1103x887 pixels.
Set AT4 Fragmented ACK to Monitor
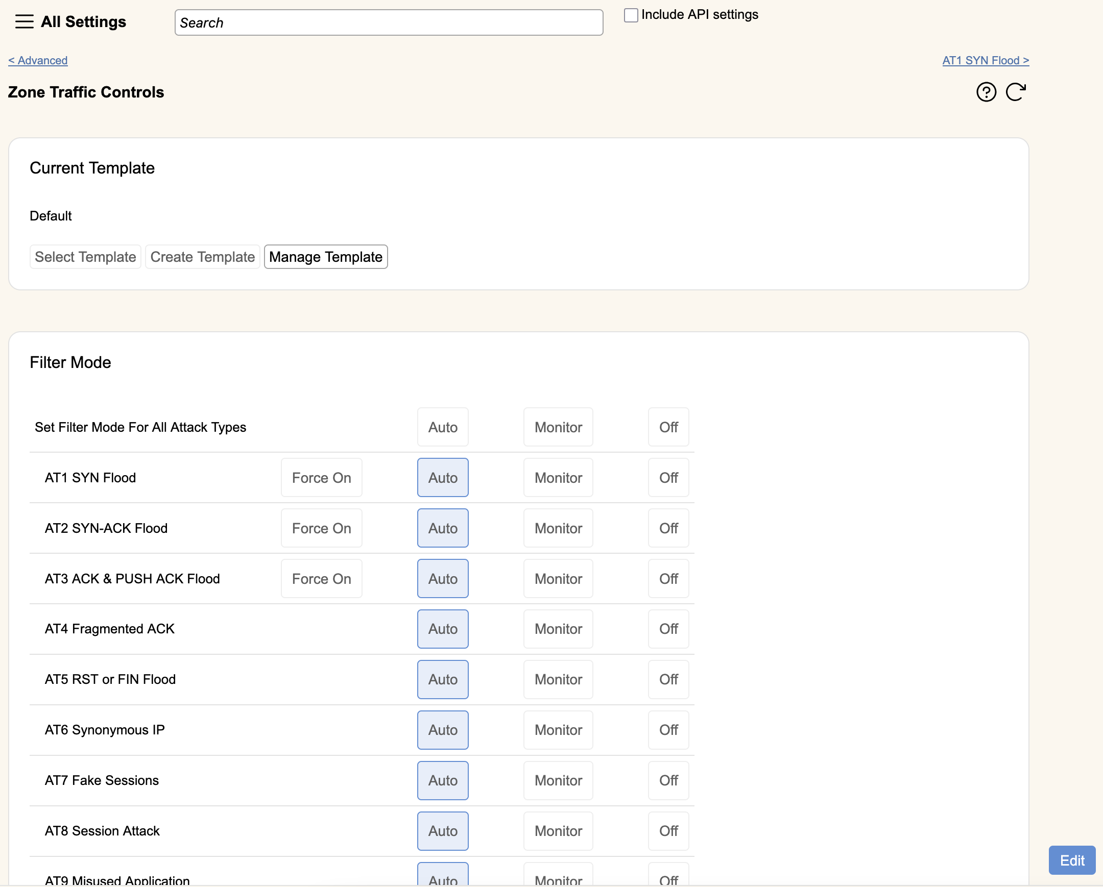coord(558,629)
